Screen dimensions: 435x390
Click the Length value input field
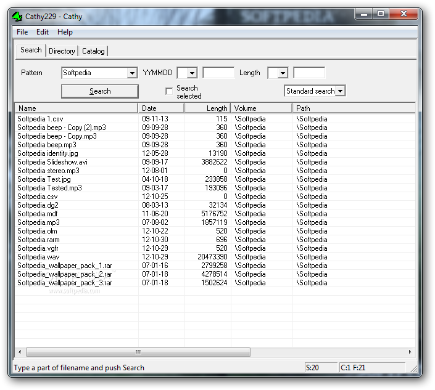[x=309, y=73]
